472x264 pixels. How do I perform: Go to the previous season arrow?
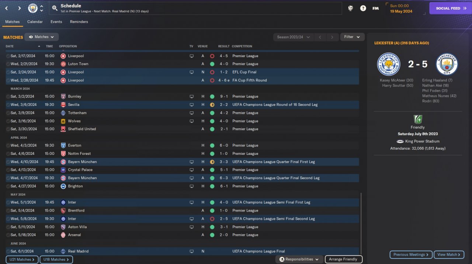pyautogui.click(x=320, y=37)
